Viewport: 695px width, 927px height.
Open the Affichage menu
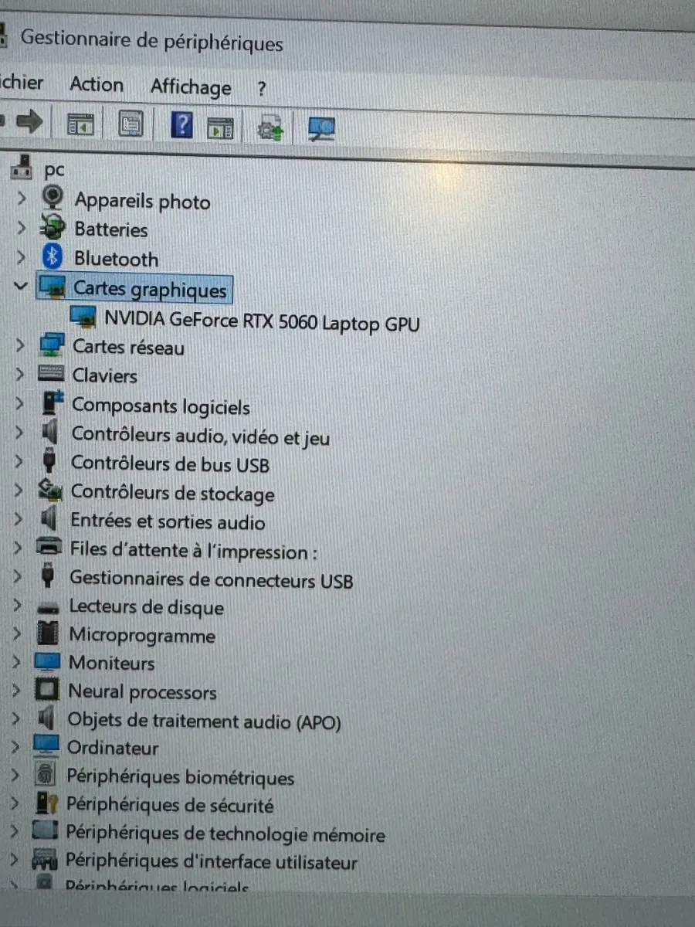pyautogui.click(x=191, y=87)
